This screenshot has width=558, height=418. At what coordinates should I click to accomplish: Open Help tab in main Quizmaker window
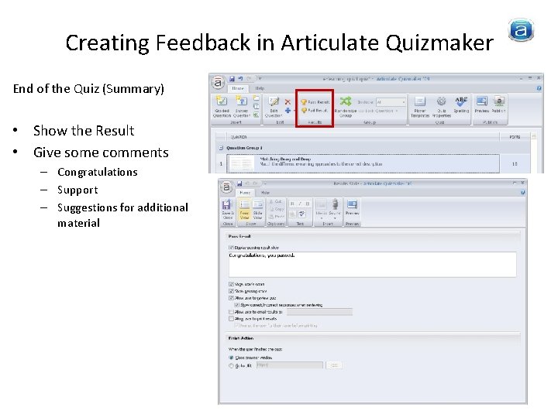[x=260, y=88]
